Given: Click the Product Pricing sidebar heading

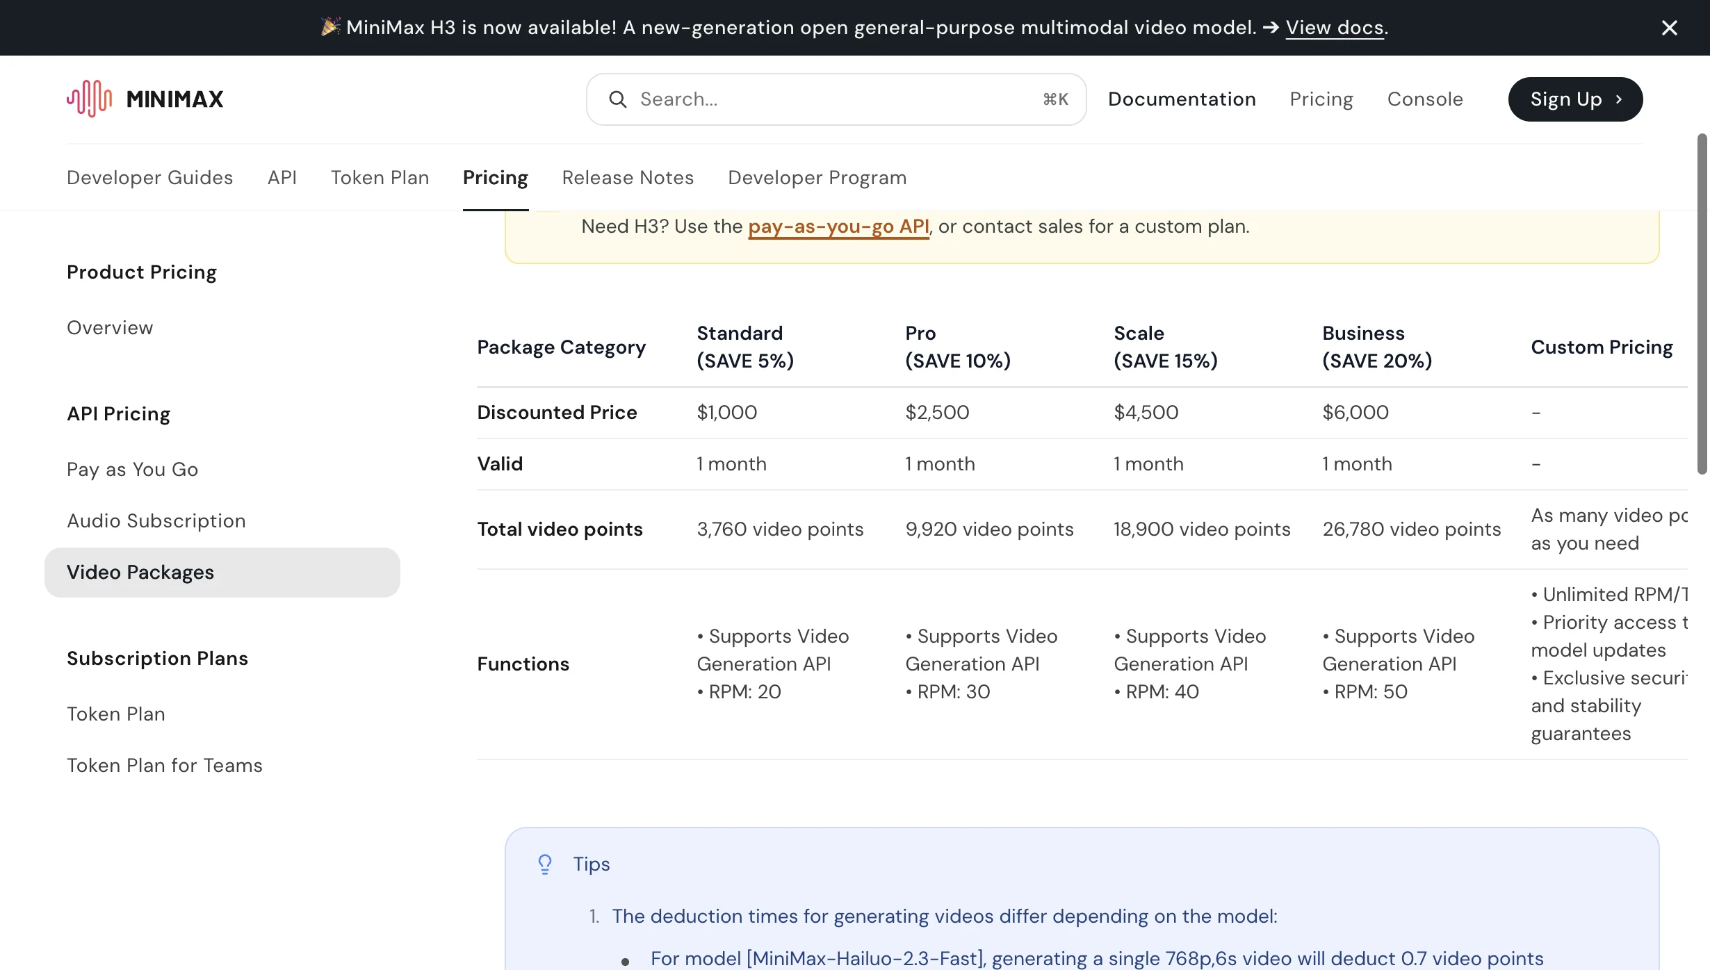Looking at the screenshot, I should (142, 272).
